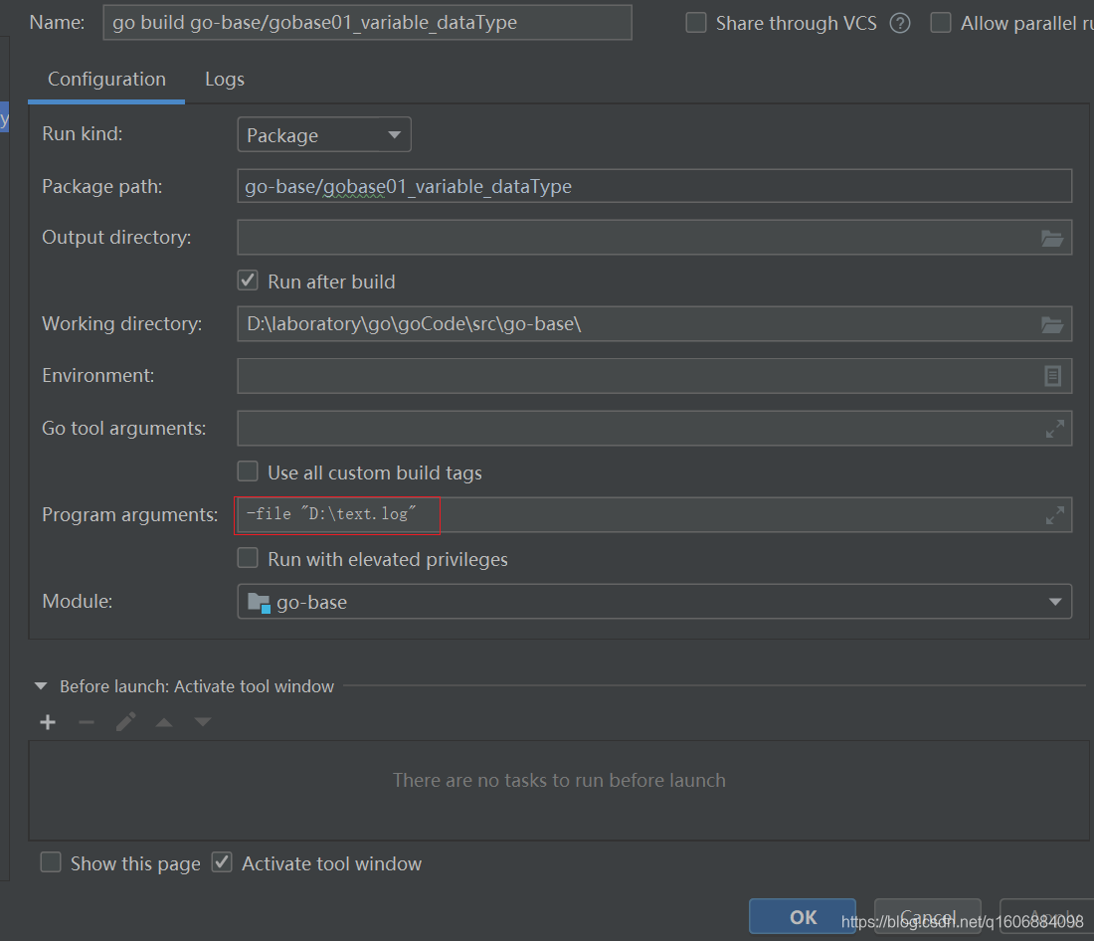The image size is (1094, 941).
Task: Move before launch task down
Action: coord(202,722)
